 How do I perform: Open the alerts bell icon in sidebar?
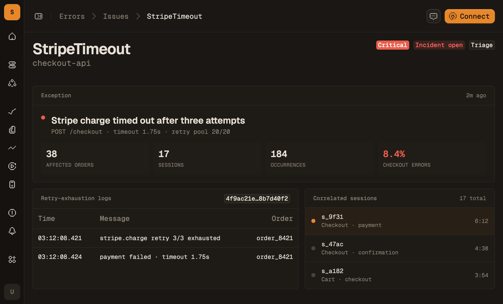[x=12, y=231]
